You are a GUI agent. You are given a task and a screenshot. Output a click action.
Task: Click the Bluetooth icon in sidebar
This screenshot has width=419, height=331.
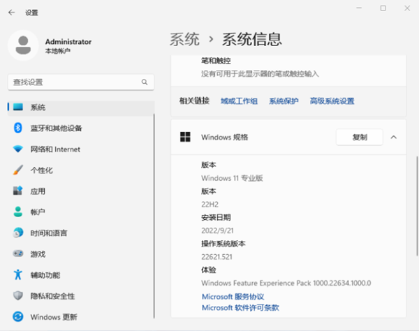(x=18, y=128)
